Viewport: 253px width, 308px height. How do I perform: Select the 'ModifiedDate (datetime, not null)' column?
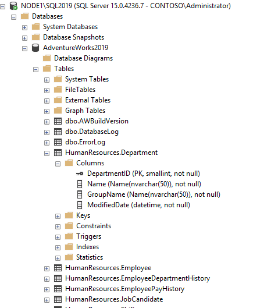(x=138, y=205)
